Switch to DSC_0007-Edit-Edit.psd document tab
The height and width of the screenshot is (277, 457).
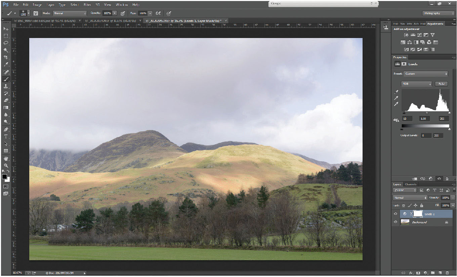coord(47,21)
